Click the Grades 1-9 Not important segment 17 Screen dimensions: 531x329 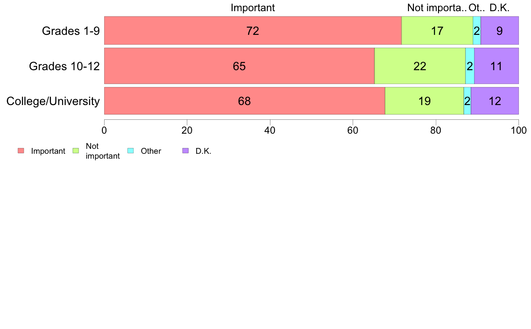[437, 30]
